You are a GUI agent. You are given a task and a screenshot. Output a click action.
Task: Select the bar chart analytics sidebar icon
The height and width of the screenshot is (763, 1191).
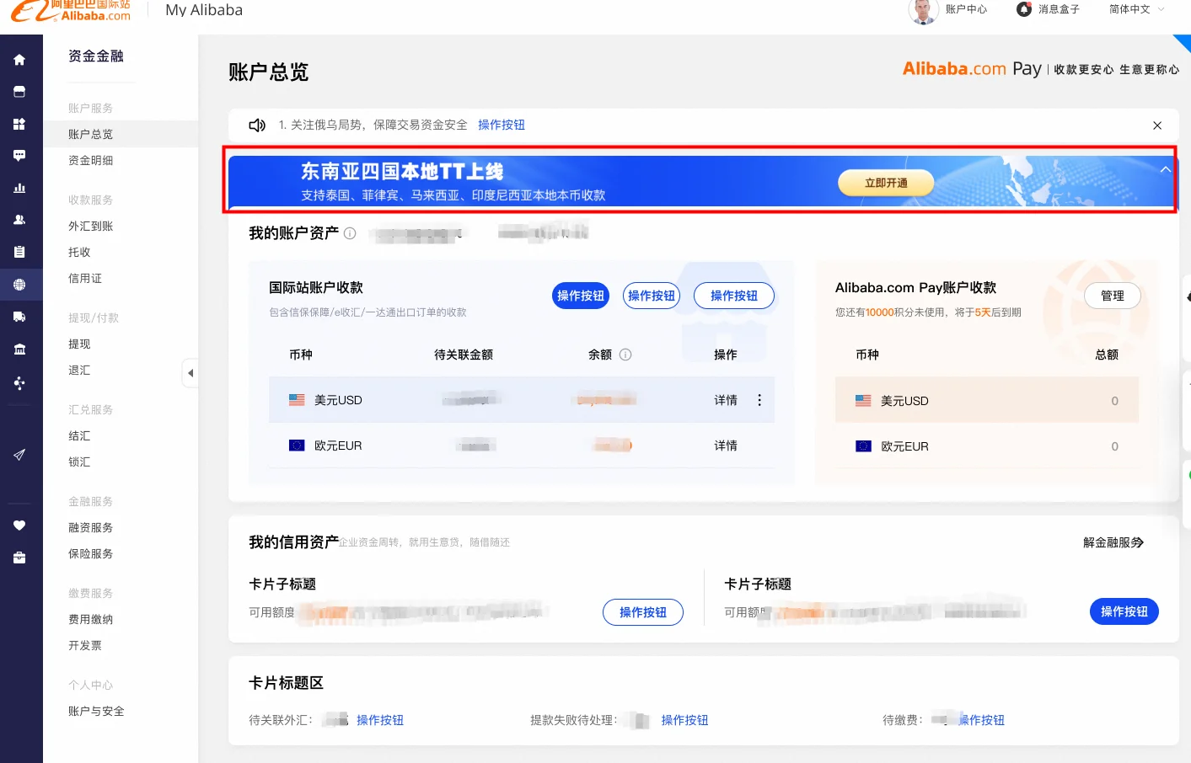[x=19, y=188]
